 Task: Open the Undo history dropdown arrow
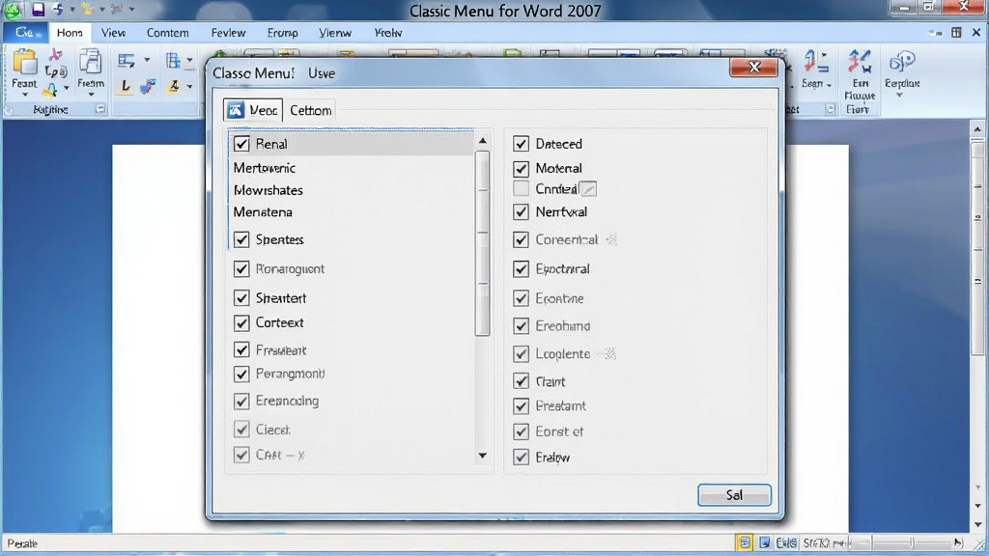(x=71, y=9)
